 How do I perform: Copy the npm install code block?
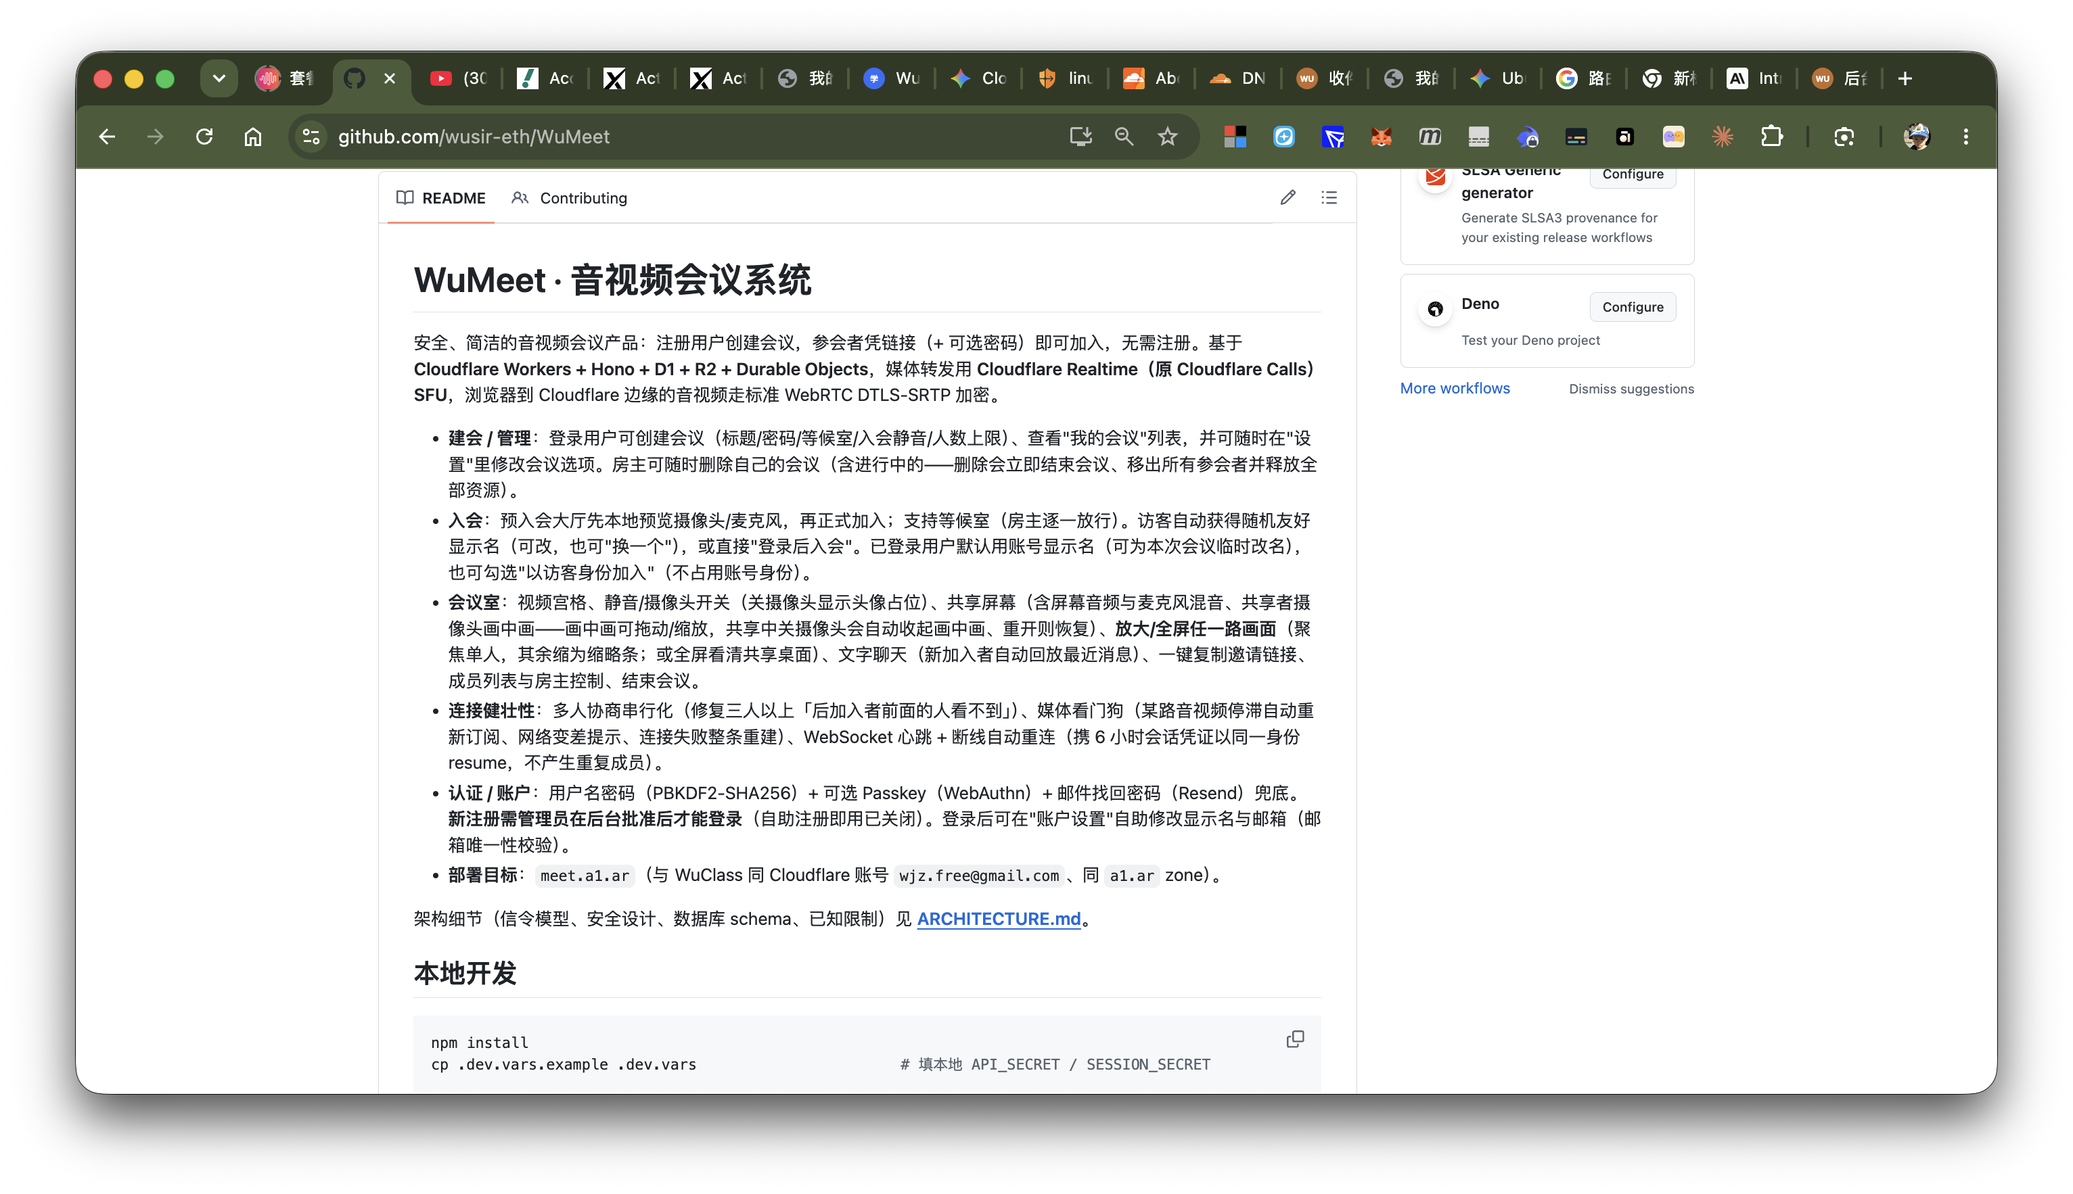click(1294, 1039)
